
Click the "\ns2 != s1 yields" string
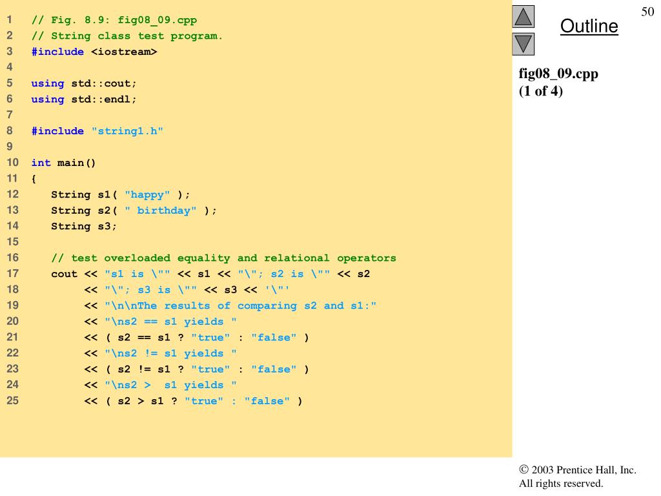tap(170, 353)
